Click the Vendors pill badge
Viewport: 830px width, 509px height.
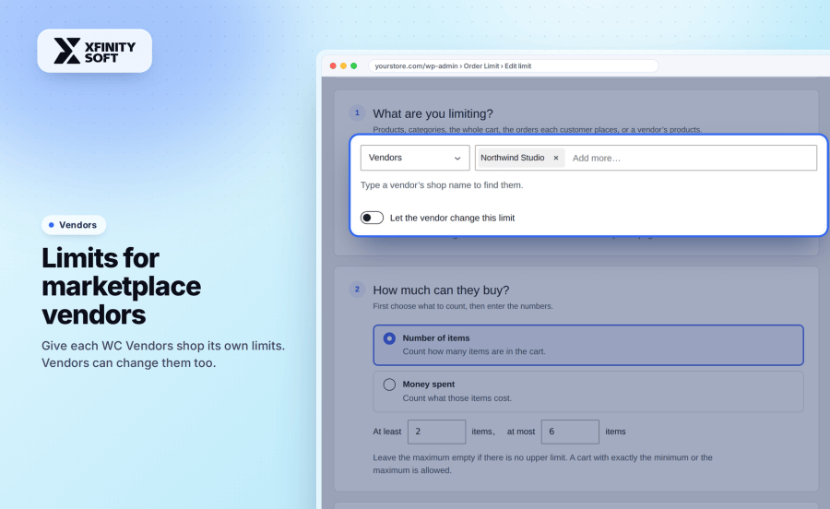click(x=74, y=225)
